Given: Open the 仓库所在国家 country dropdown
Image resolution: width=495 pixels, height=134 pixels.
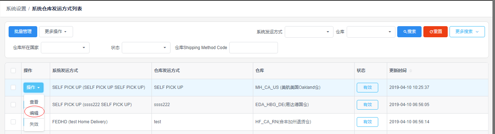Looking at the screenshot, I should point(65,47).
